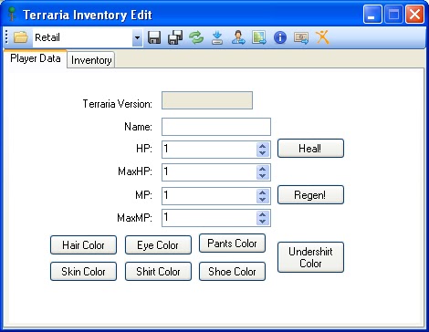Increase MaxMP with the up arrow
Viewport: 429px width, 332px height.
click(x=263, y=214)
